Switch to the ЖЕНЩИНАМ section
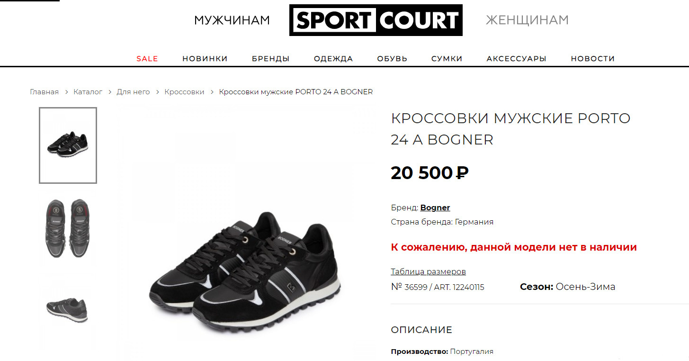This screenshot has width=689, height=361. pyautogui.click(x=527, y=20)
